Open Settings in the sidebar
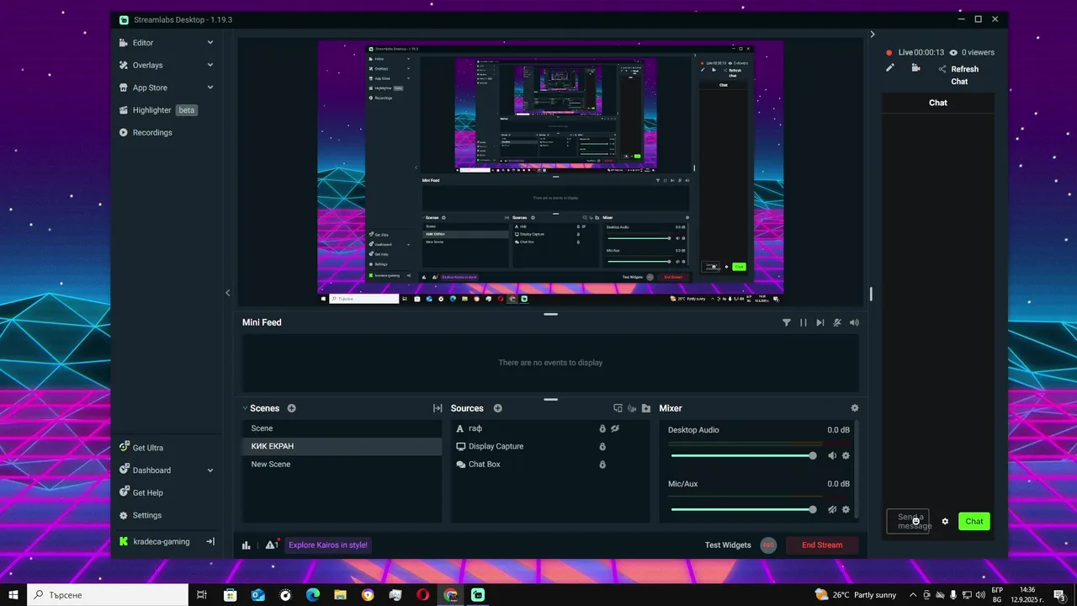1077x606 pixels. 146,515
